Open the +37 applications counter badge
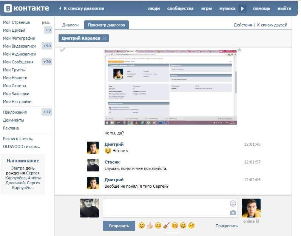The width and height of the screenshot is (301, 236). [x=47, y=112]
